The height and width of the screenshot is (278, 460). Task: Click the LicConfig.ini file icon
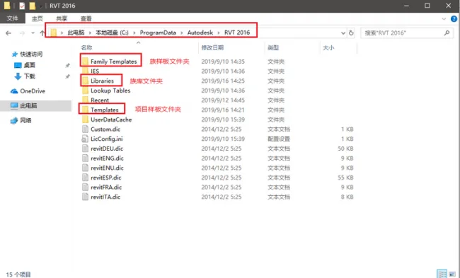coord(85,139)
